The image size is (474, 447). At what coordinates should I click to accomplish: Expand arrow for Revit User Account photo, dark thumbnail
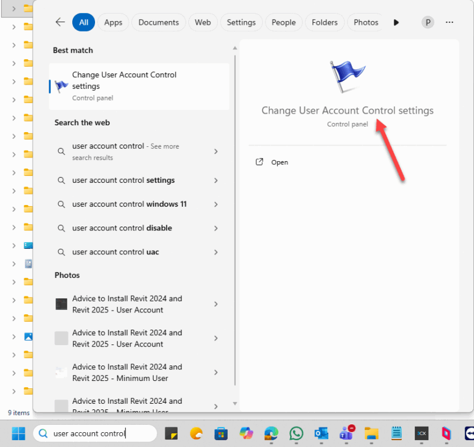coord(216,304)
